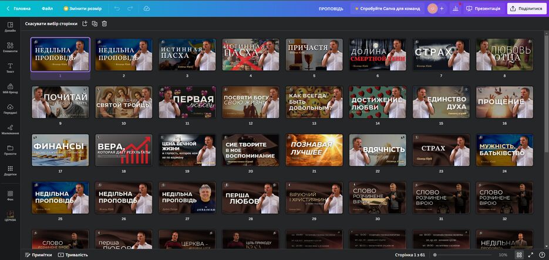Open the Дизайн panel in sidebar
Screen dimensions: 549x260
coord(10,27)
